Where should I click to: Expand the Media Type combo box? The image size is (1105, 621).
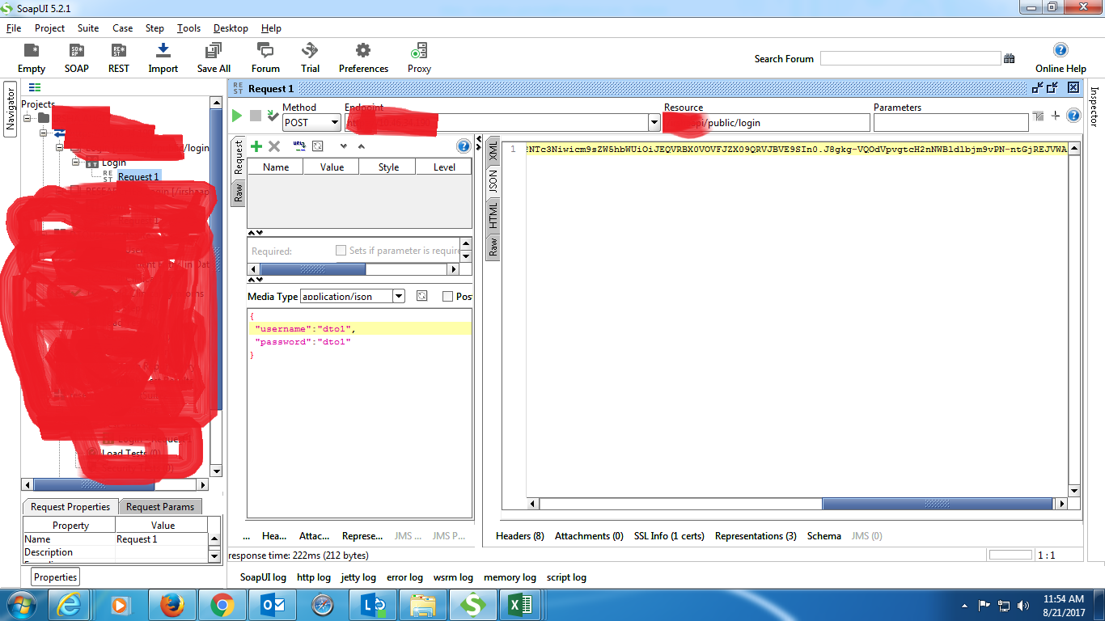pos(398,297)
